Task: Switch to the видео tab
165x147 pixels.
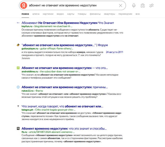Action: (x=60, y=14)
